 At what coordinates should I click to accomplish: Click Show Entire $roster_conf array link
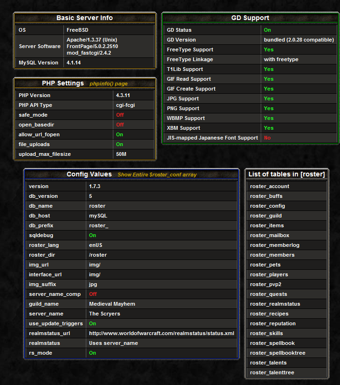(157, 175)
